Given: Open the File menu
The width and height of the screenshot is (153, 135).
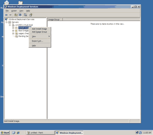Looking at the screenshot, I should pyautogui.click(x=7, y=11).
